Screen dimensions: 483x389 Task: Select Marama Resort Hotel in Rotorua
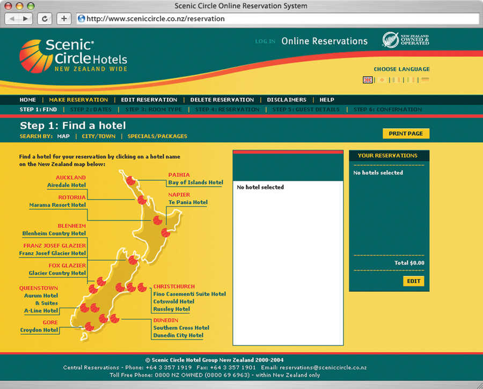(x=57, y=205)
